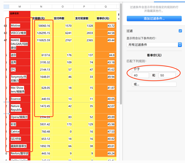Screen dimensions: 185x163
Task: Click the 43.72 unit price cell
Action: coord(106,26)
